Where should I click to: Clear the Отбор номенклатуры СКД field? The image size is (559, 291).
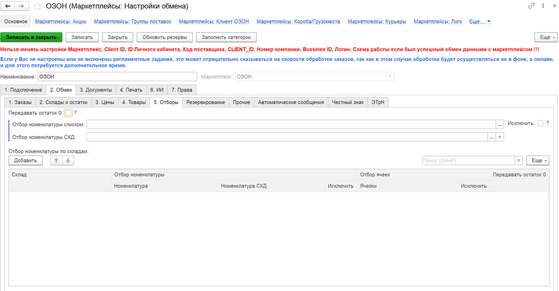pos(500,137)
